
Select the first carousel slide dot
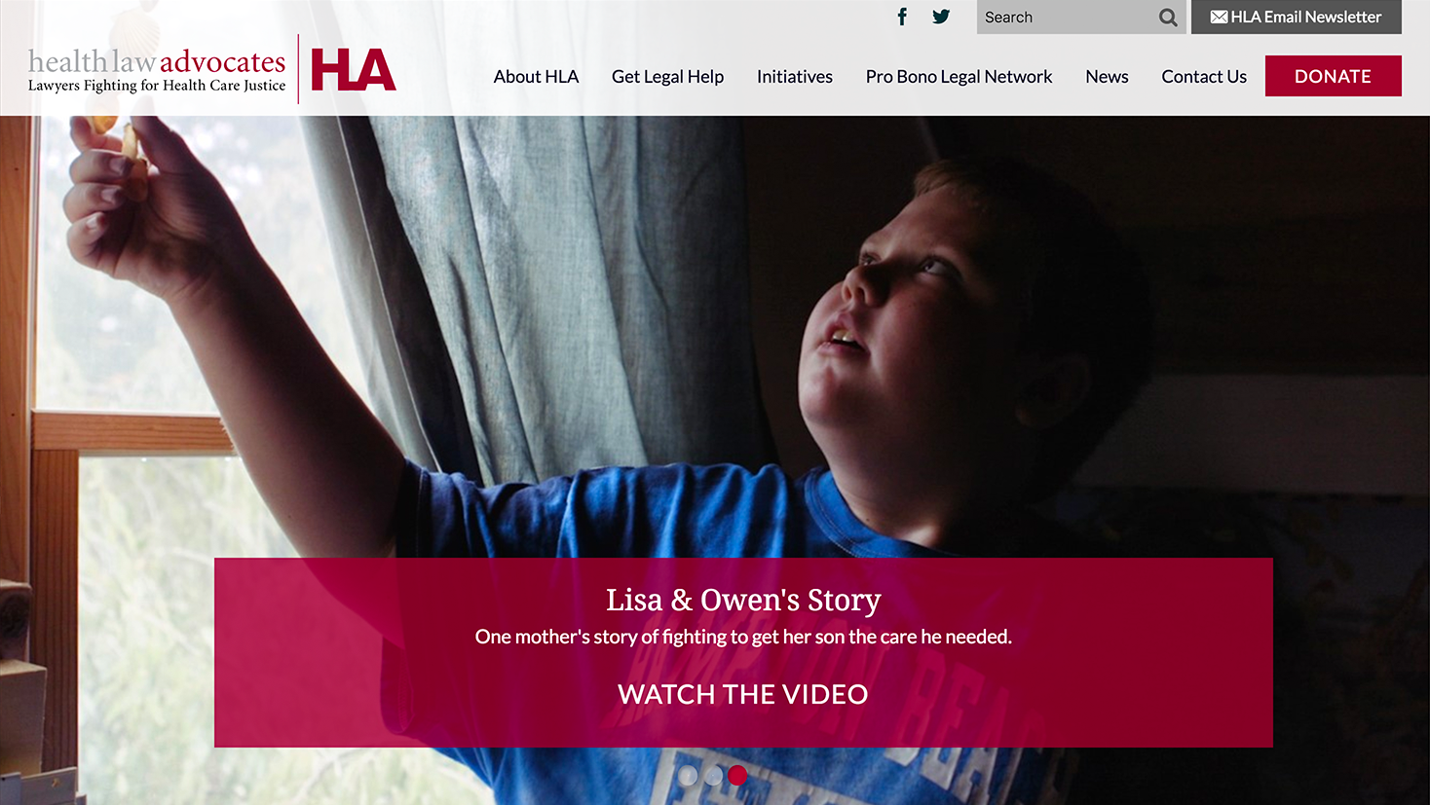pos(688,775)
